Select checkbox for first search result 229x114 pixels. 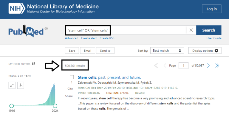(x=72, y=77)
